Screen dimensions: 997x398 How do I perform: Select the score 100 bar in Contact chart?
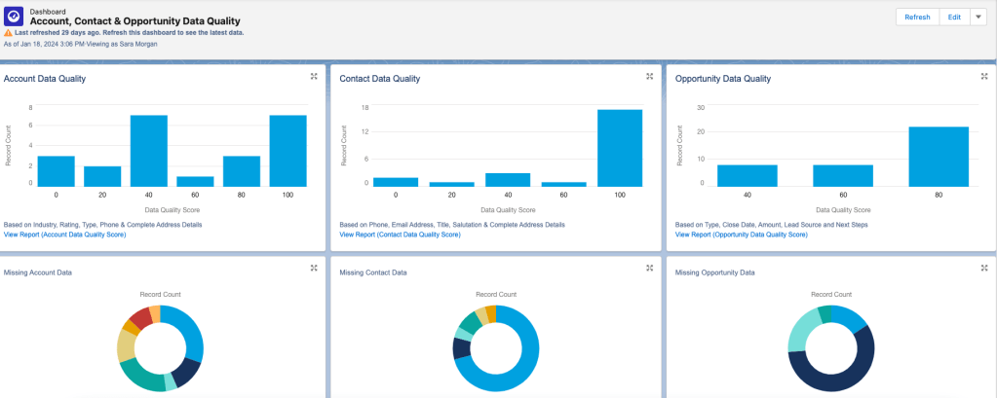[620, 148]
